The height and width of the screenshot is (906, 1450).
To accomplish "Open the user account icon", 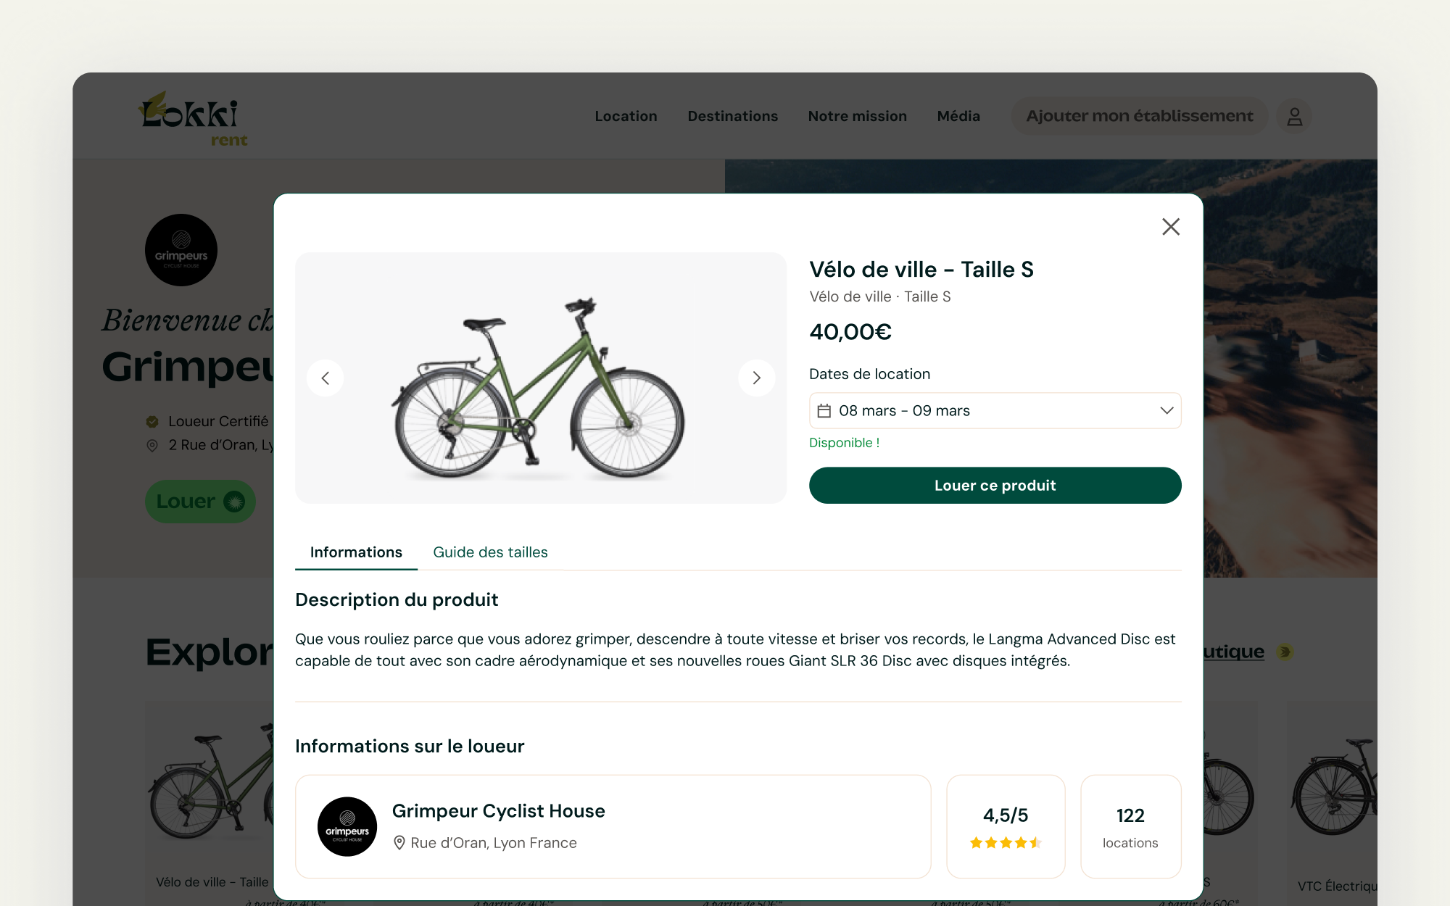I will click(x=1294, y=116).
